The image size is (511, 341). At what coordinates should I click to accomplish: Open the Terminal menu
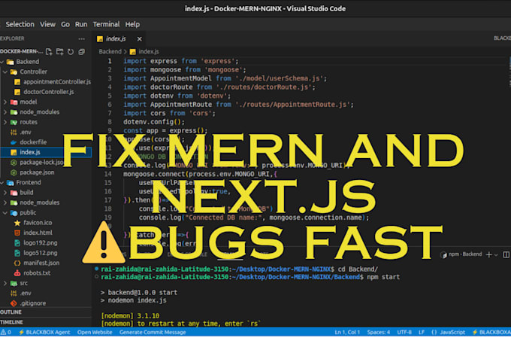point(106,25)
